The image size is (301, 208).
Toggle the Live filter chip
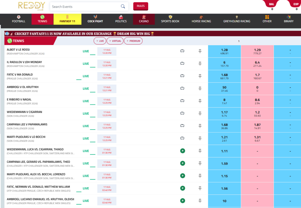[100, 41]
